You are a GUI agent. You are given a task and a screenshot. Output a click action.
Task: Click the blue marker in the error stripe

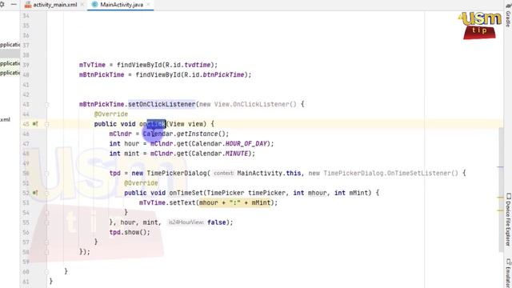tap(500, 167)
